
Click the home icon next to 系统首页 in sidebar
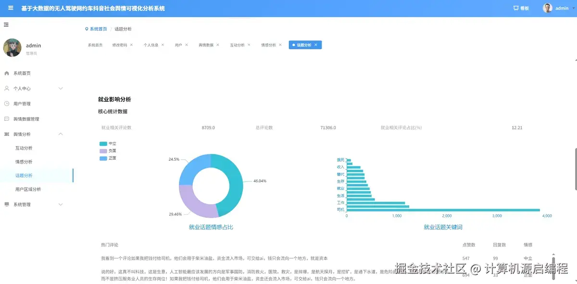(x=7, y=73)
